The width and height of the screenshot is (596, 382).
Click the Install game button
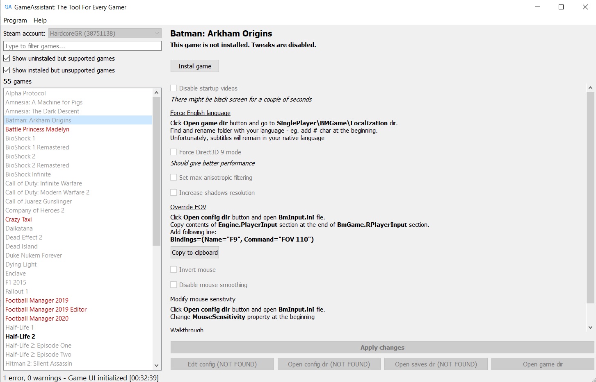[x=195, y=66]
